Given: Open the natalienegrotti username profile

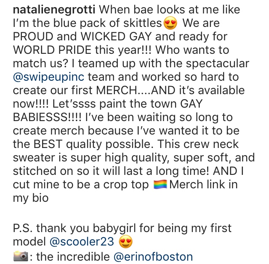Looking at the screenshot, I should (x=54, y=10).
